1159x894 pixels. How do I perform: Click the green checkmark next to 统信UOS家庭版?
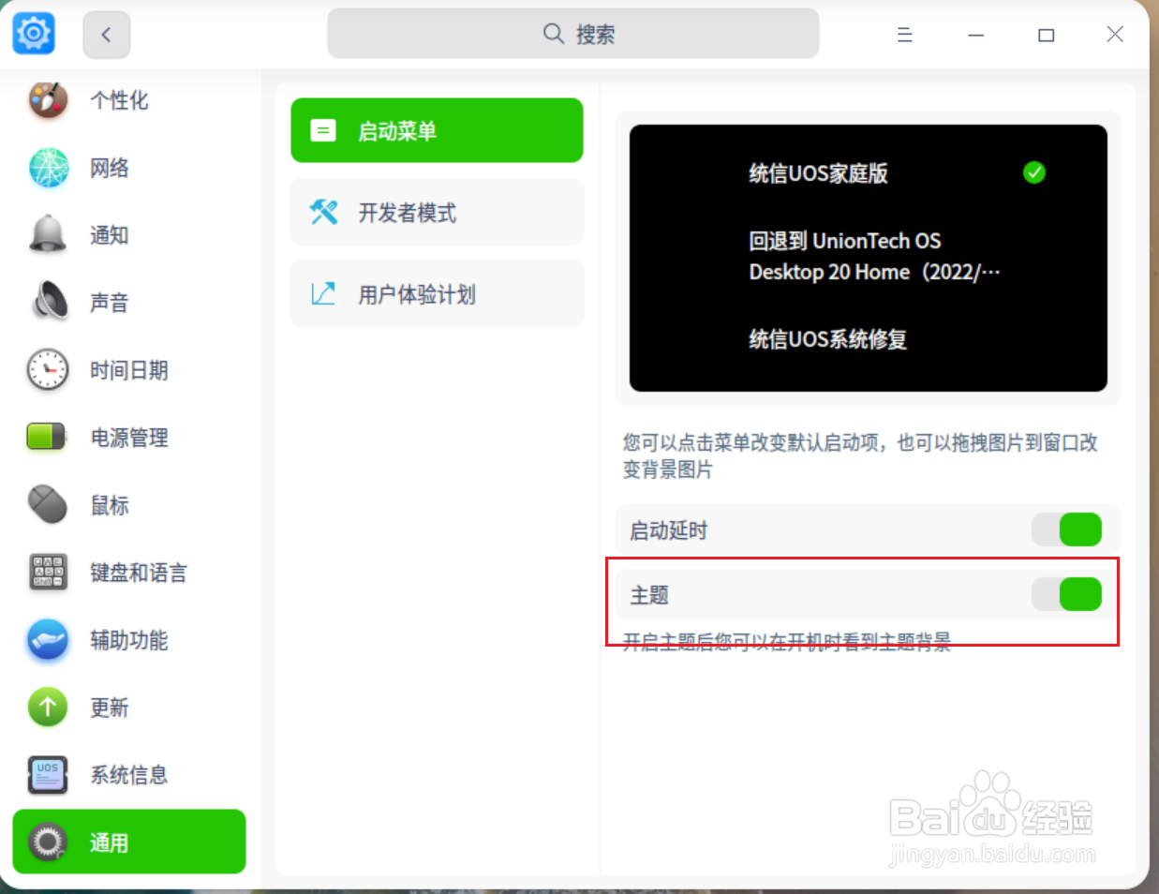pyautogui.click(x=1034, y=172)
